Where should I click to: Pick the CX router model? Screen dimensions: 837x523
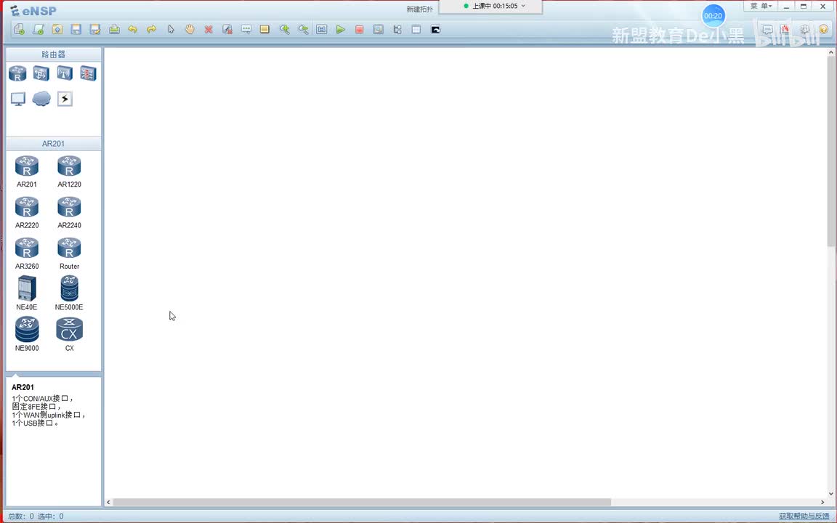tap(70, 334)
